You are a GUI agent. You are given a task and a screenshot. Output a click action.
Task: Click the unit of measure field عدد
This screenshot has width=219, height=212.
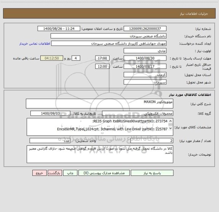coord(50,141)
